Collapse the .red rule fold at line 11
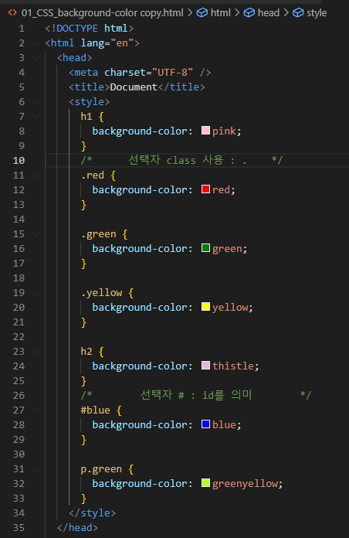This screenshot has height=538, width=349. click(36, 175)
